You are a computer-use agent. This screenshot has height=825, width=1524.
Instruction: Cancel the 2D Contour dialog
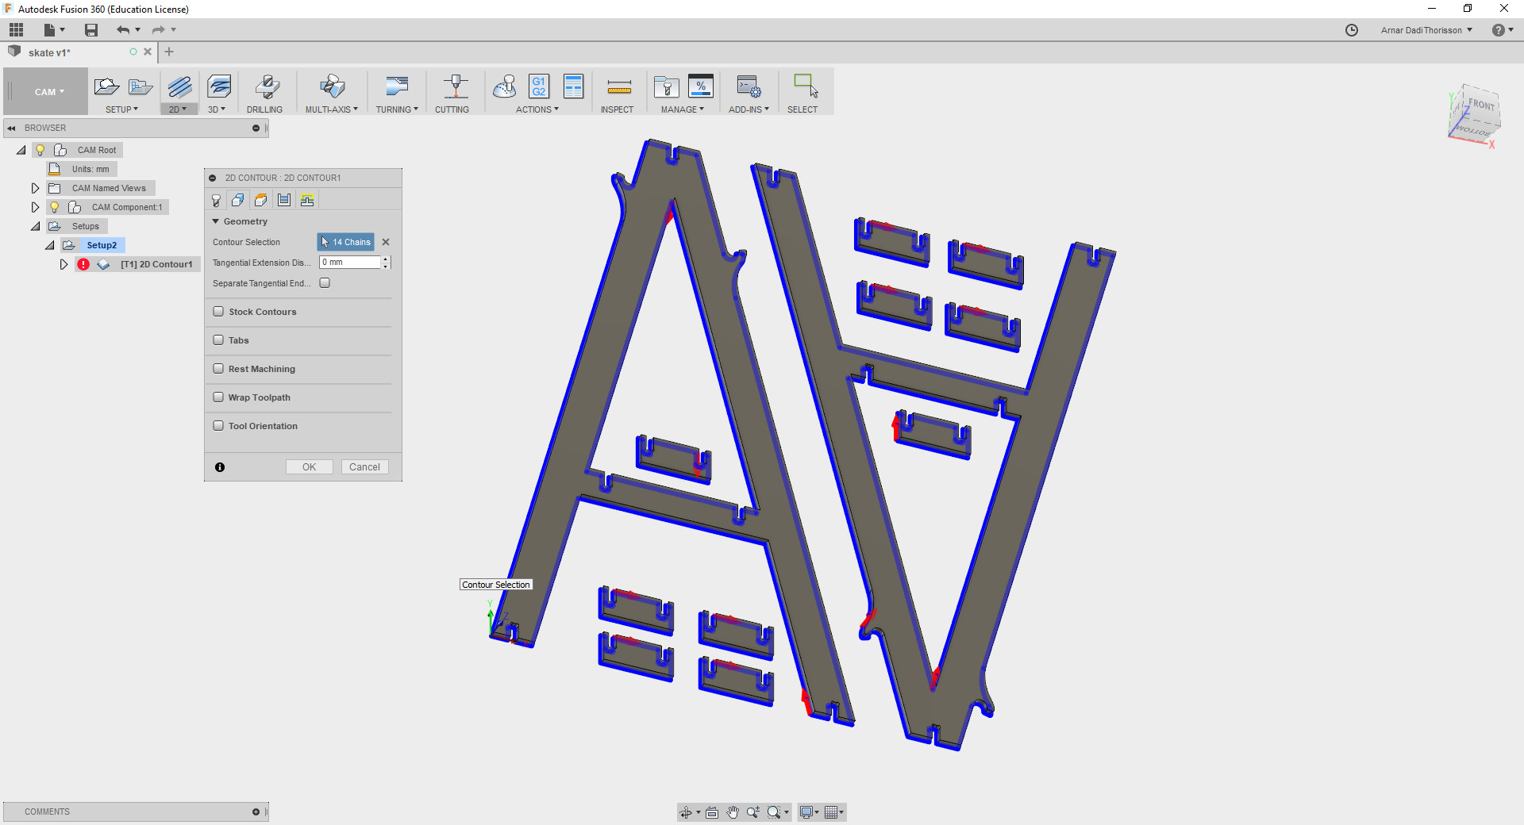(364, 467)
